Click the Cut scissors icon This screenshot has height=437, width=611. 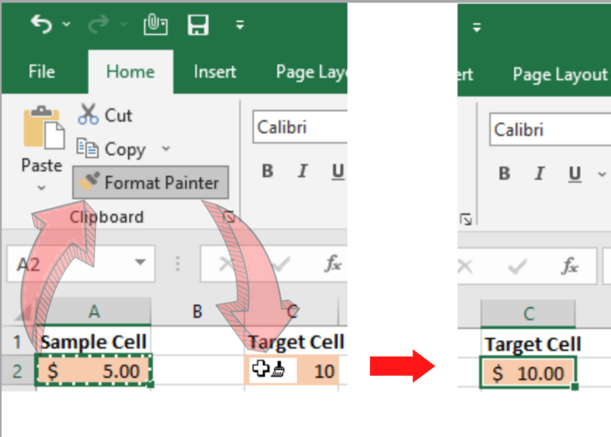(x=88, y=113)
